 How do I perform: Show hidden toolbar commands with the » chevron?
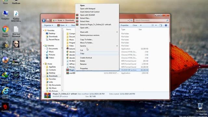click(141, 25)
